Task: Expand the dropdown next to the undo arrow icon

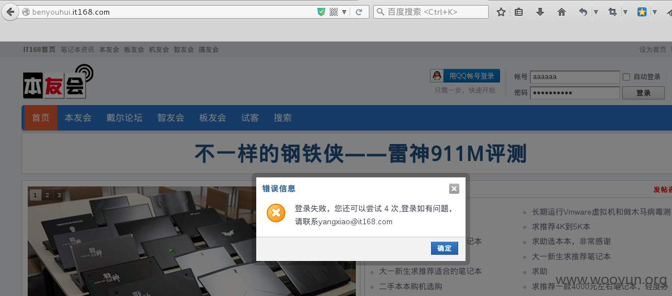Action: [x=596, y=12]
